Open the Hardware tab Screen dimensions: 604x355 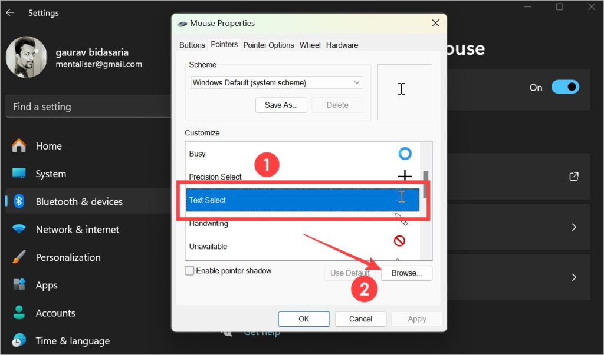(342, 45)
